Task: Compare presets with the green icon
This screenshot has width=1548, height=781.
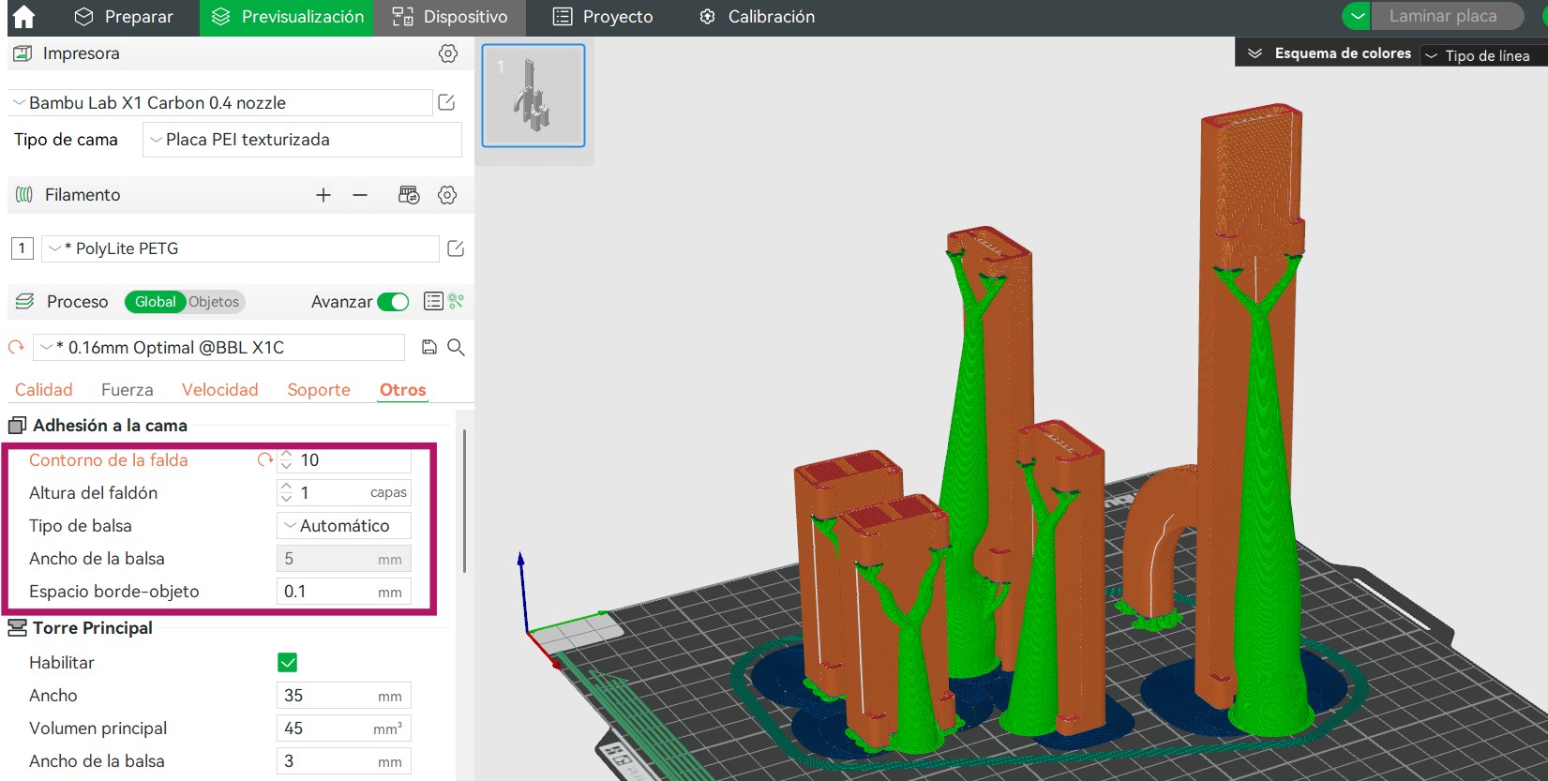Action: 457,301
